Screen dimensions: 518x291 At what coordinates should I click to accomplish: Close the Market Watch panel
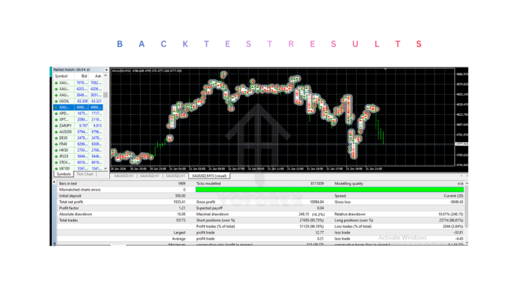pos(106,70)
